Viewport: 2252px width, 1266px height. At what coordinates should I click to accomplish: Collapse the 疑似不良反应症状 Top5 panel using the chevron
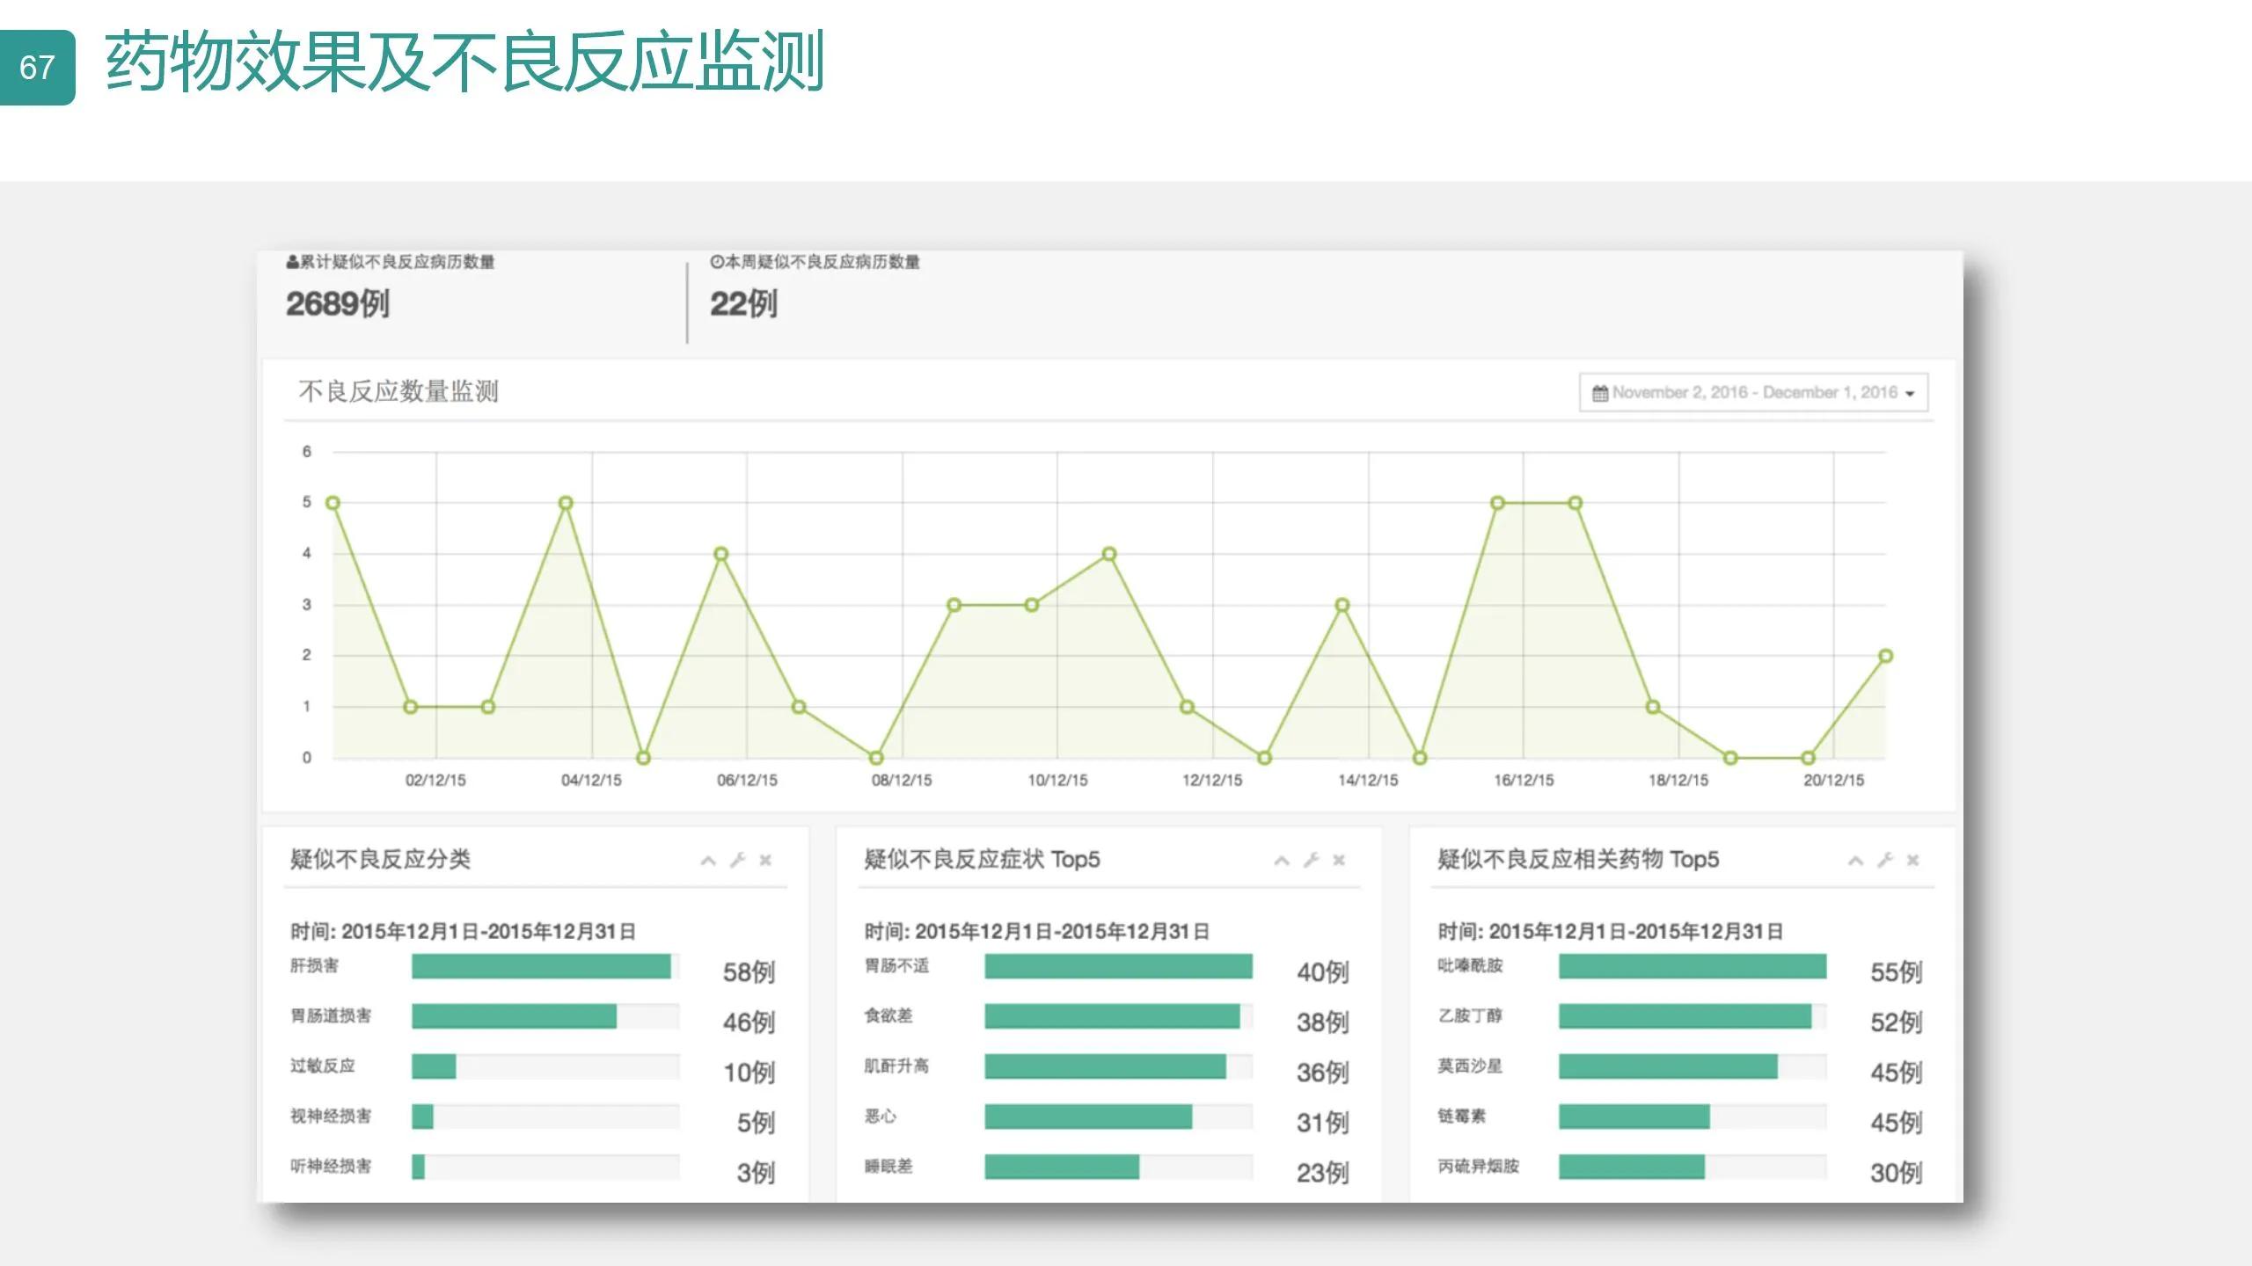1280,860
